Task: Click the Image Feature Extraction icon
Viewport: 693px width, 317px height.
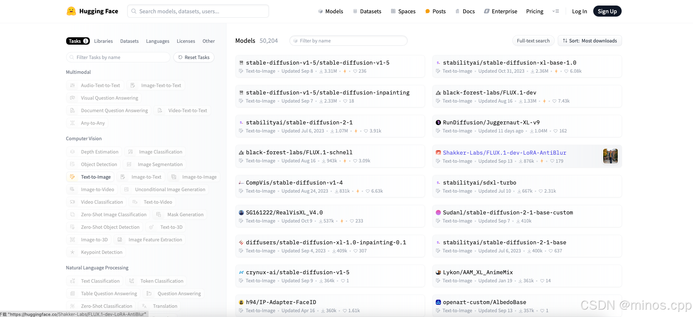Action: 120,240
